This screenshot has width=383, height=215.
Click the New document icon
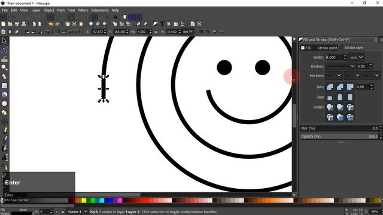coord(3,24)
